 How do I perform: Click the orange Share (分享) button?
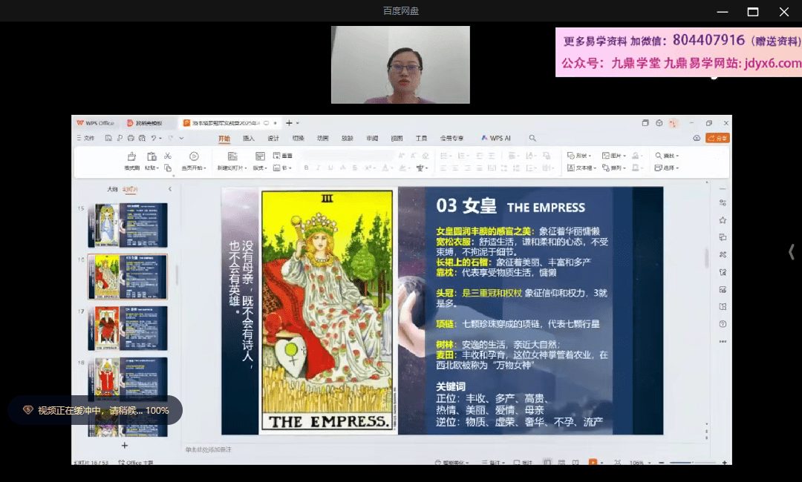pos(717,138)
